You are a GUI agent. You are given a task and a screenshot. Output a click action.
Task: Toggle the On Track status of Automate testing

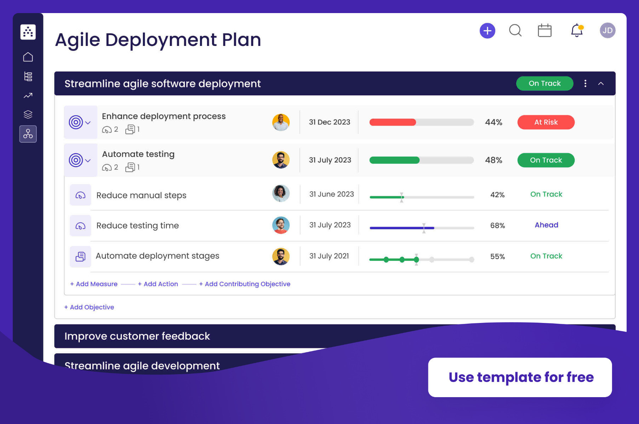546,160
